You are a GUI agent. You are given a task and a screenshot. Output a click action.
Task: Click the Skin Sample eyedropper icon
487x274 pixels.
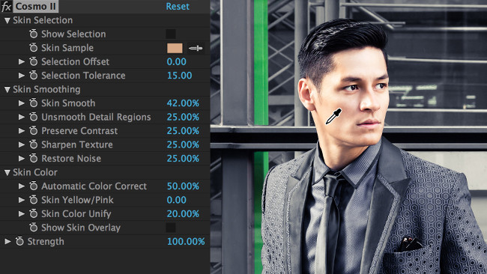point(196,48)
